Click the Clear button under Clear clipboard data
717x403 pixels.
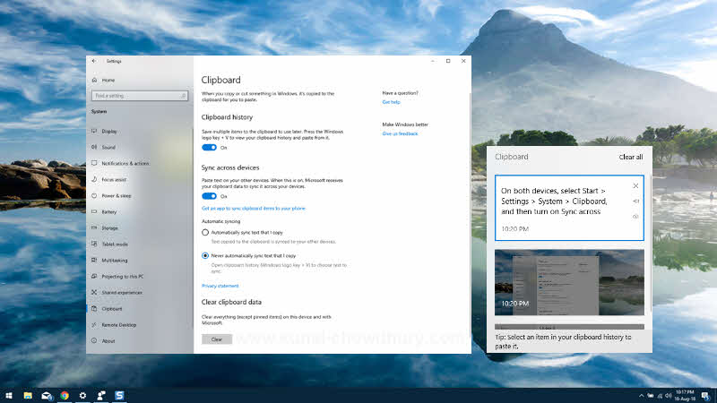click(217, 339)
